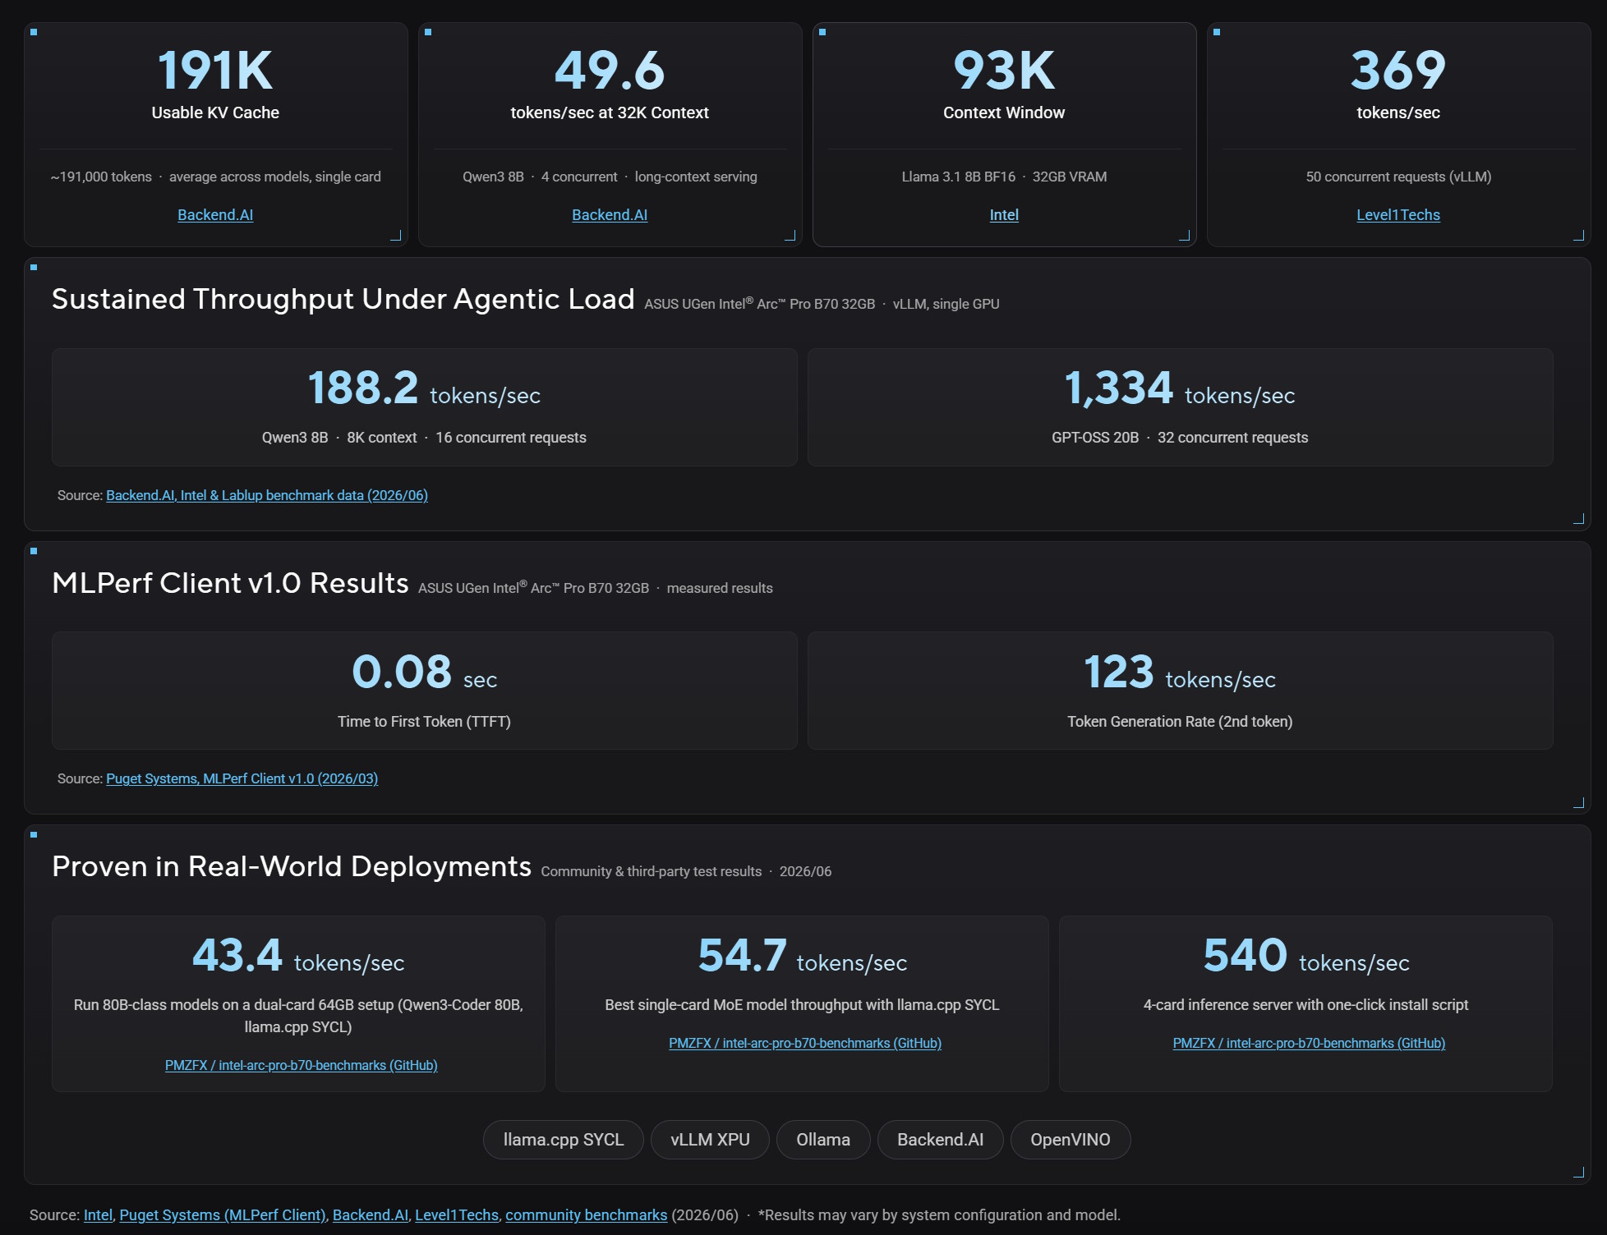Visit the Puget Systems, MLPerf Client v1.0 (2026/03) link
Image resolution: width=1607 pixels, height=1235 pixels.
(242, 778)
